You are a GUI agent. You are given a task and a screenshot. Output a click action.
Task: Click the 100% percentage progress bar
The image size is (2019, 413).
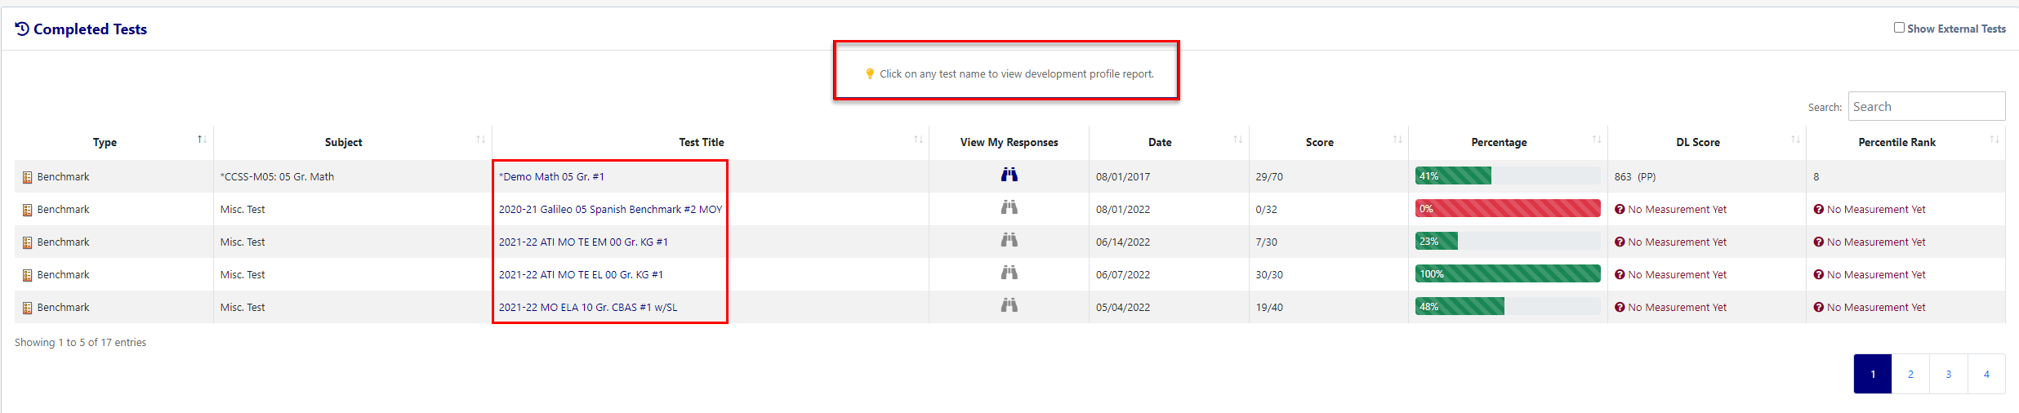[x=1507, y=274]
